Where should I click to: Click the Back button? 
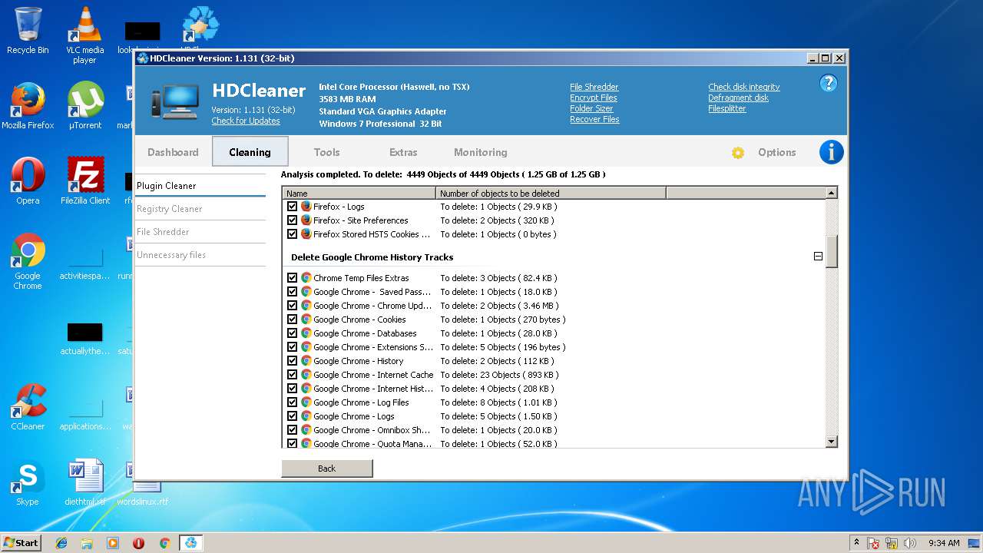click(x=327, y=469)
